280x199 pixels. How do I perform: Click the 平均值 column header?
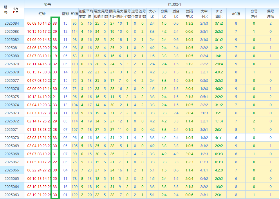(90, 14)
